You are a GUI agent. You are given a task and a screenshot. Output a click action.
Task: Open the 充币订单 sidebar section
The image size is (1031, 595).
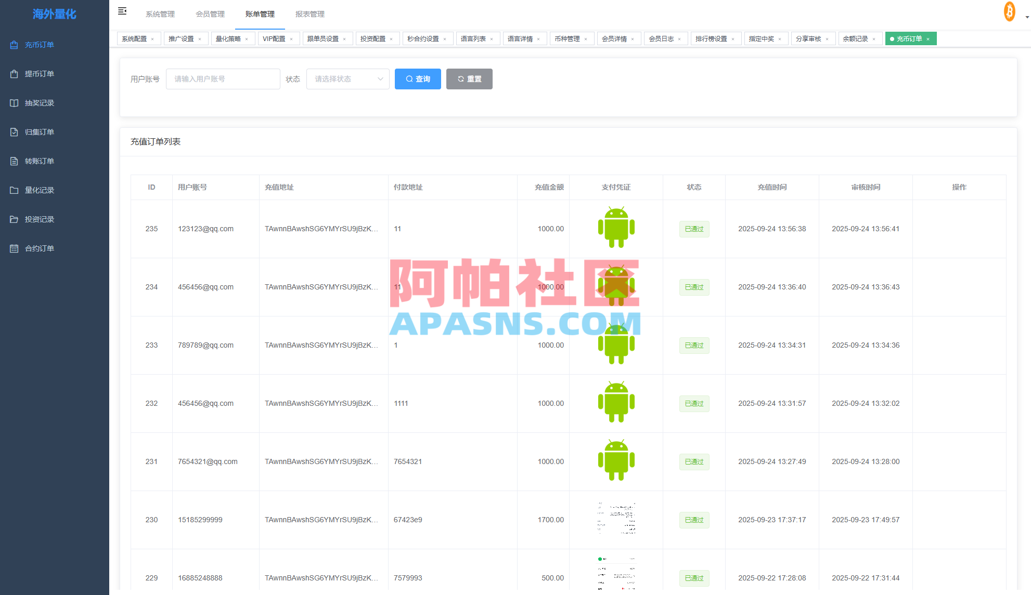pyautogui.click(x=39, y=45)
